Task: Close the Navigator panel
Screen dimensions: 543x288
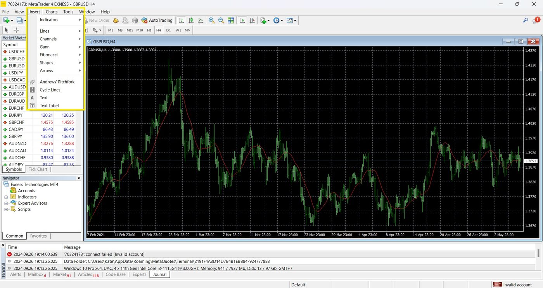Action: 79,178
